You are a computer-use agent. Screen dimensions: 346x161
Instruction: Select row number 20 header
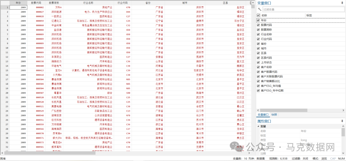click(5, 93)
